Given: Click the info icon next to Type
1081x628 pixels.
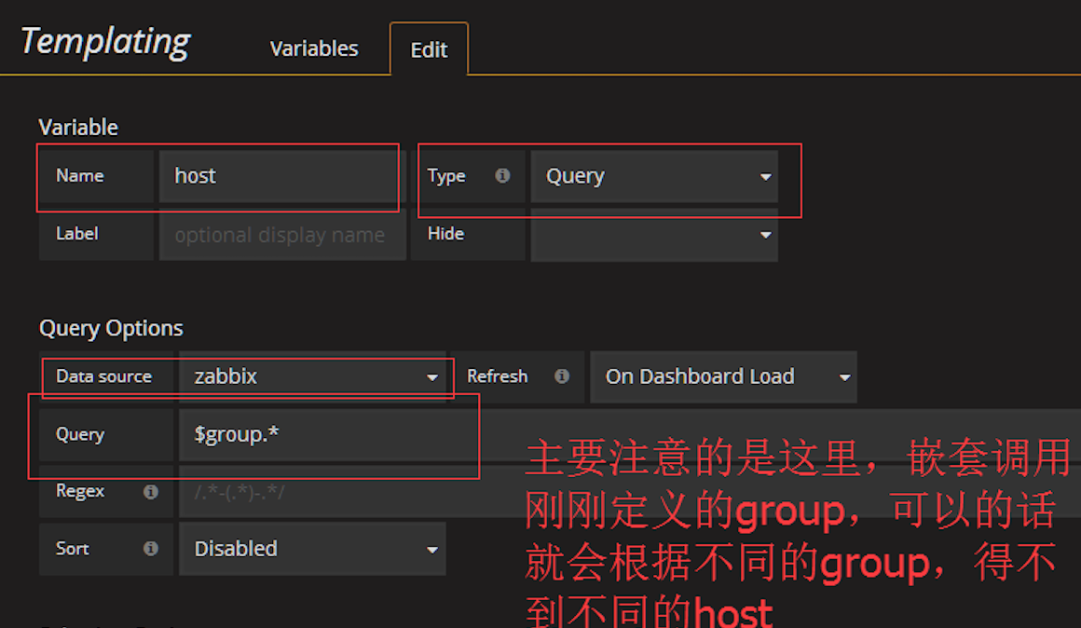Looking at the screenshot, I should pos(502,175).
